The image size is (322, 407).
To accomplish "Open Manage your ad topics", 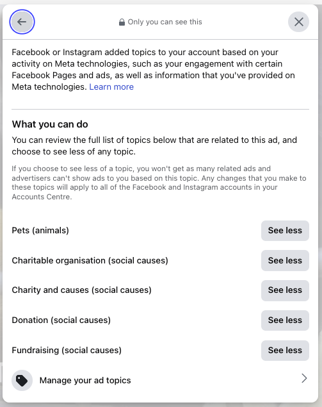I will click(x=160, y=380).
